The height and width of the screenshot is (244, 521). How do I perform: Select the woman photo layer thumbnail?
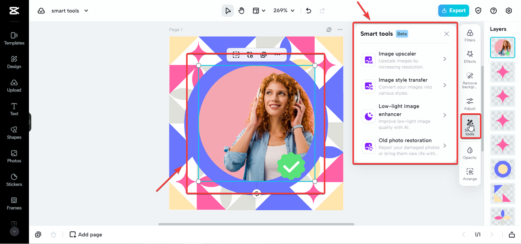(502, 48)
